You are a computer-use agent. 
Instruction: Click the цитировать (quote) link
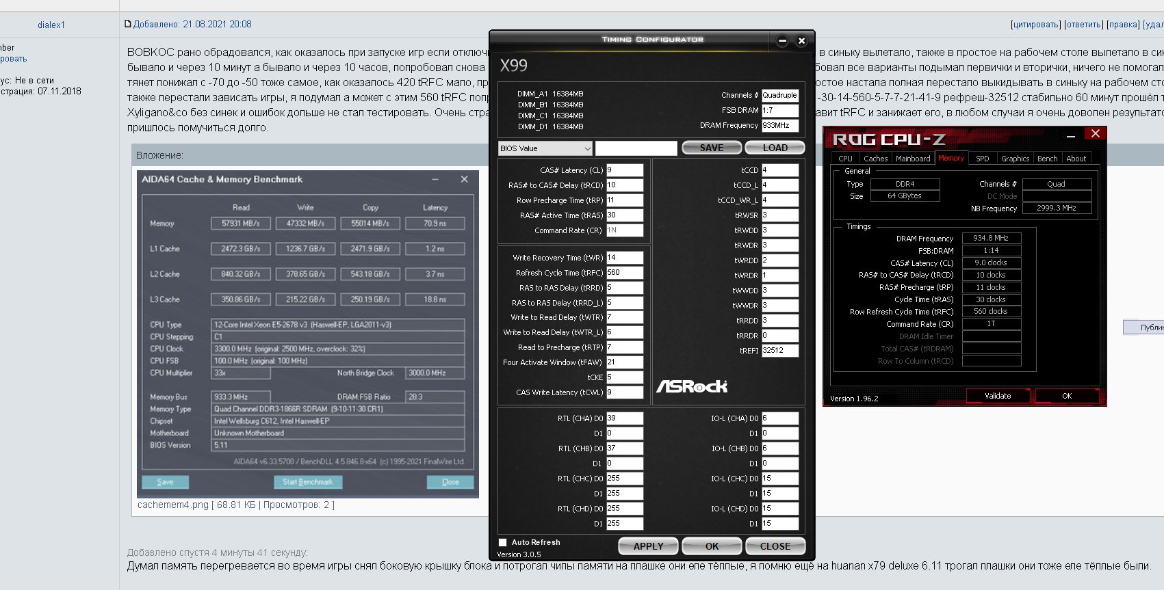tap(1035, 25)
